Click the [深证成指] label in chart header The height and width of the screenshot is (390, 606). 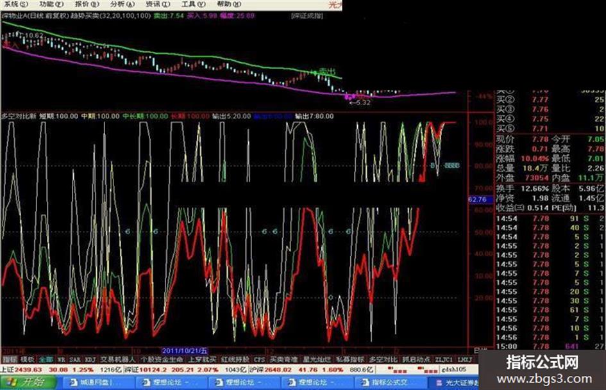(307, 16)
